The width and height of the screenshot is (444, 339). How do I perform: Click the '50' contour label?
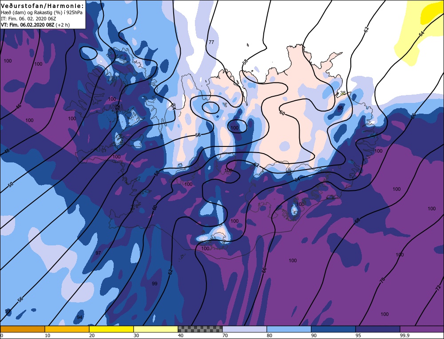[x=11, y=185]
